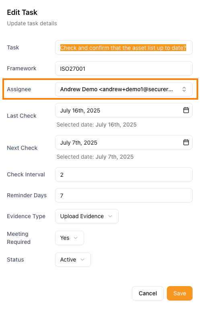
Task: Focus the Task description text field
Action: 124,47
